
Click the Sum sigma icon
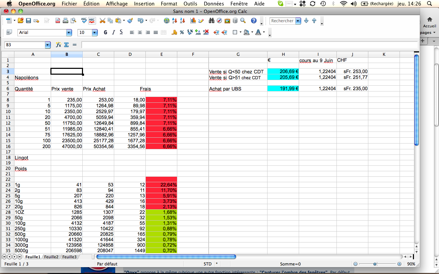click(x=67, y=45)
